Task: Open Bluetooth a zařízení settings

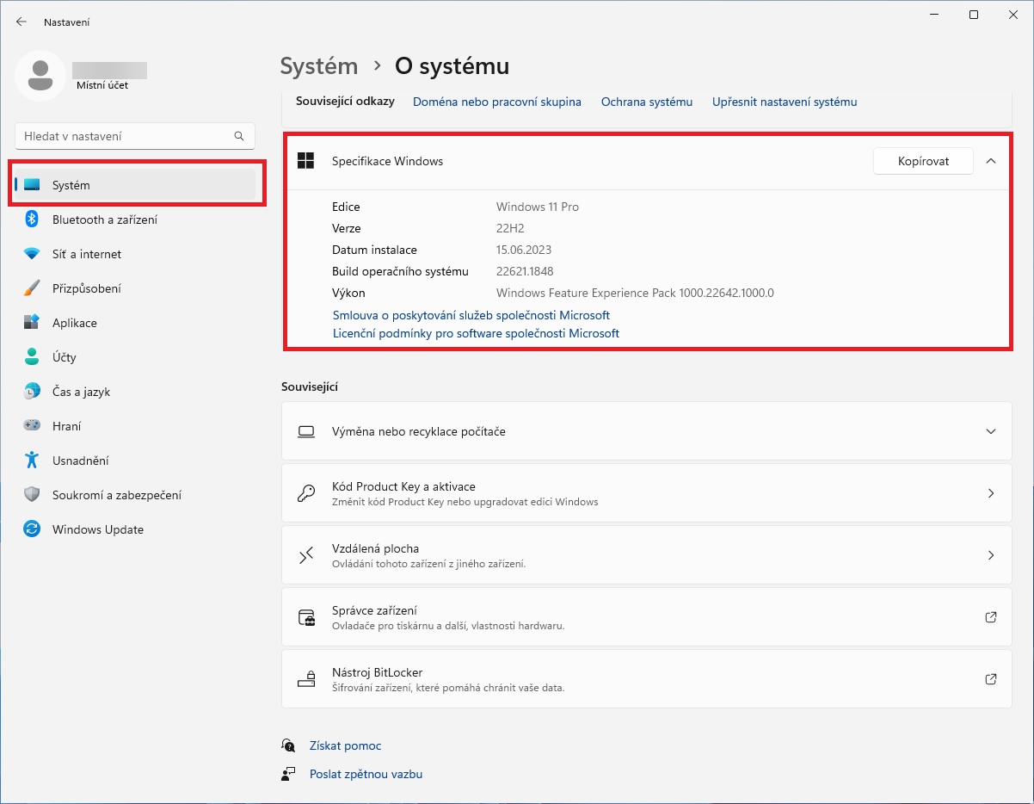Action: (x=135, y=220)
